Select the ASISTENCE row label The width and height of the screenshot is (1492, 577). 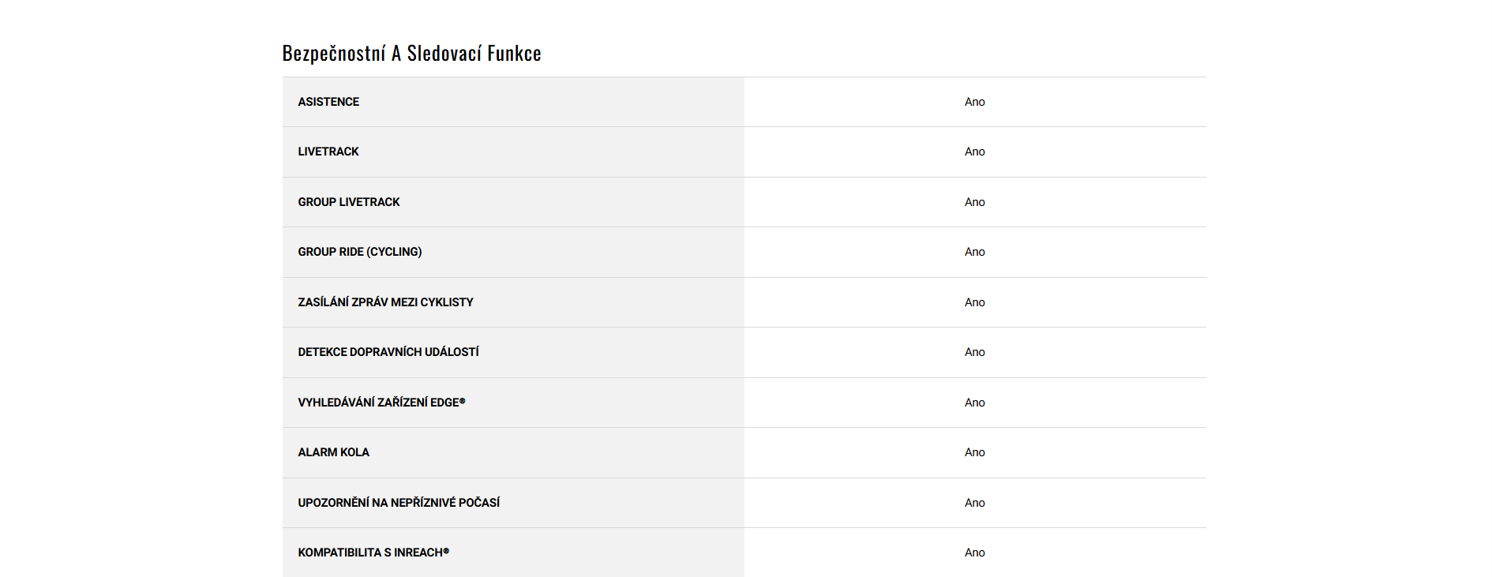(x=328, y=102)
